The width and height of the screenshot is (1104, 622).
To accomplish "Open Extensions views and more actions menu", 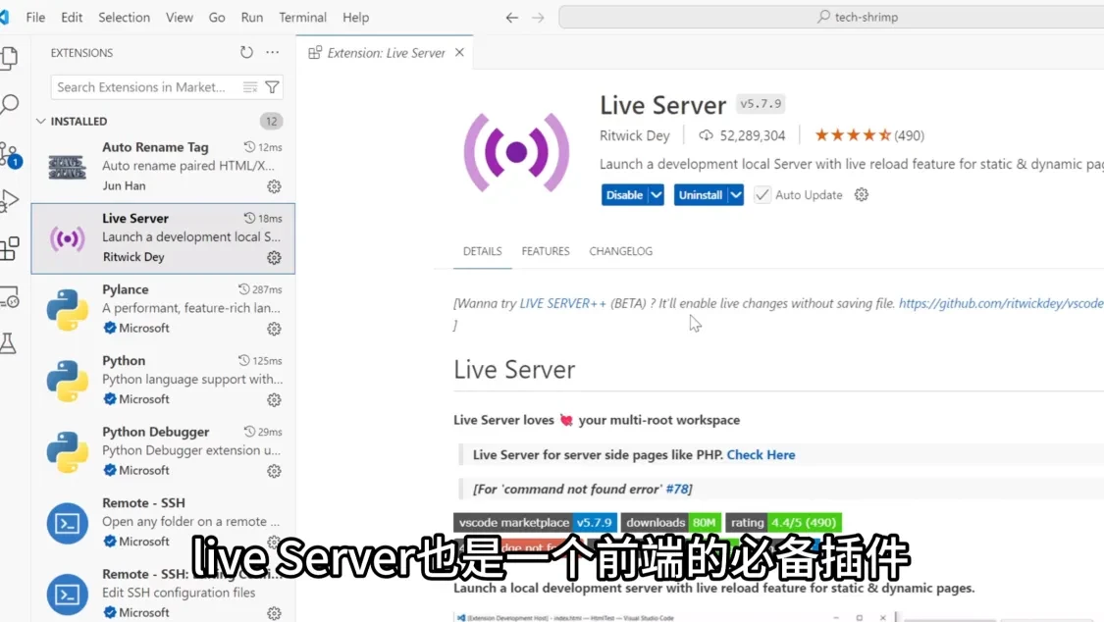I will 273,52.
